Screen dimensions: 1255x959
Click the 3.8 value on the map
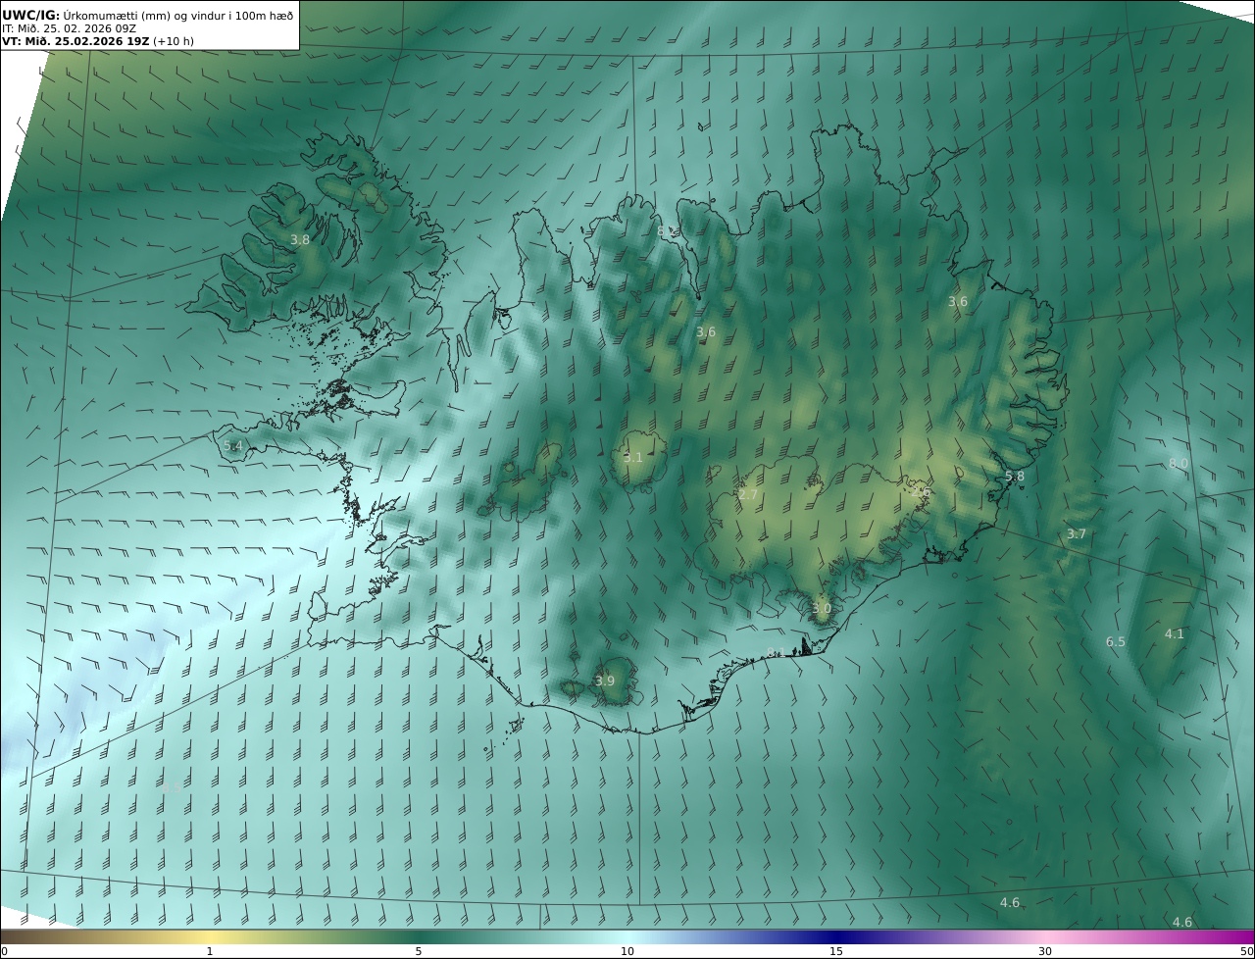coord(300,239)
